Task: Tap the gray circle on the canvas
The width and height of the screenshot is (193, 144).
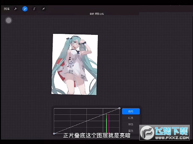Action: (x=9, y=20)
